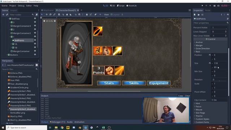This screenshot has height=130, width=231.
Task: Expand the Buttons node in scene tree
Action: coord(7,55)
